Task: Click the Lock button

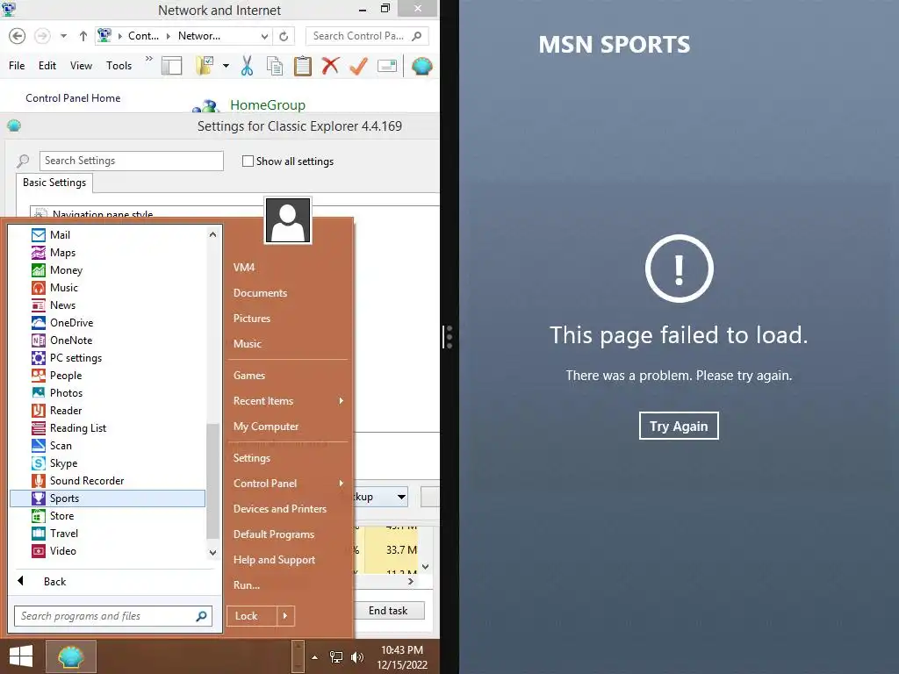Action: tap(252, 616)
